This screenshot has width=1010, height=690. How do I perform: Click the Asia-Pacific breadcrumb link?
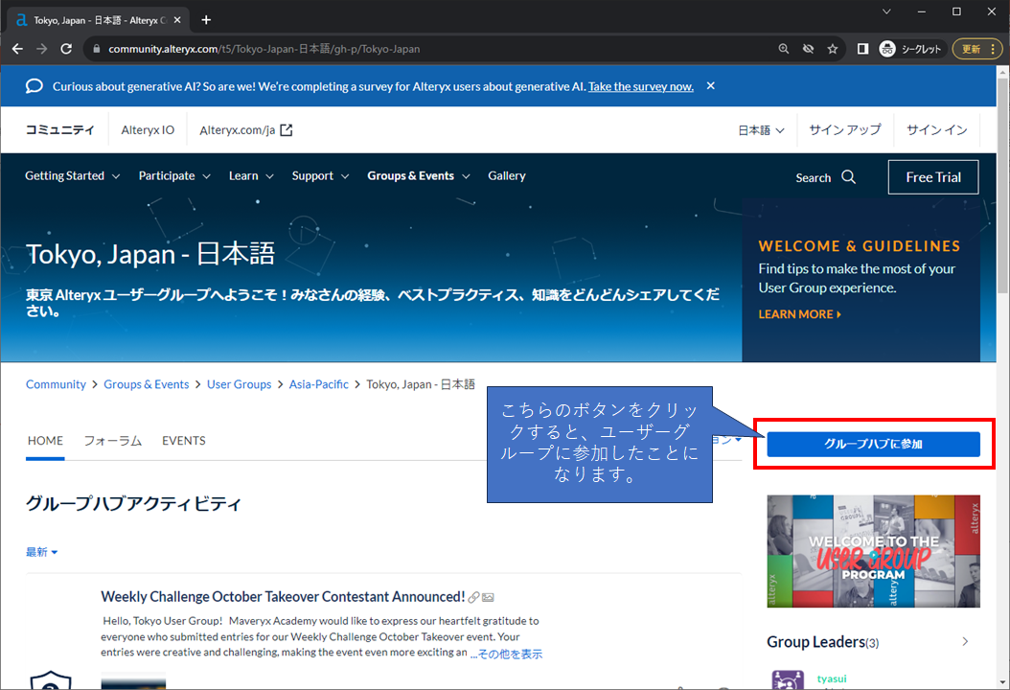(x=319, y=384)
